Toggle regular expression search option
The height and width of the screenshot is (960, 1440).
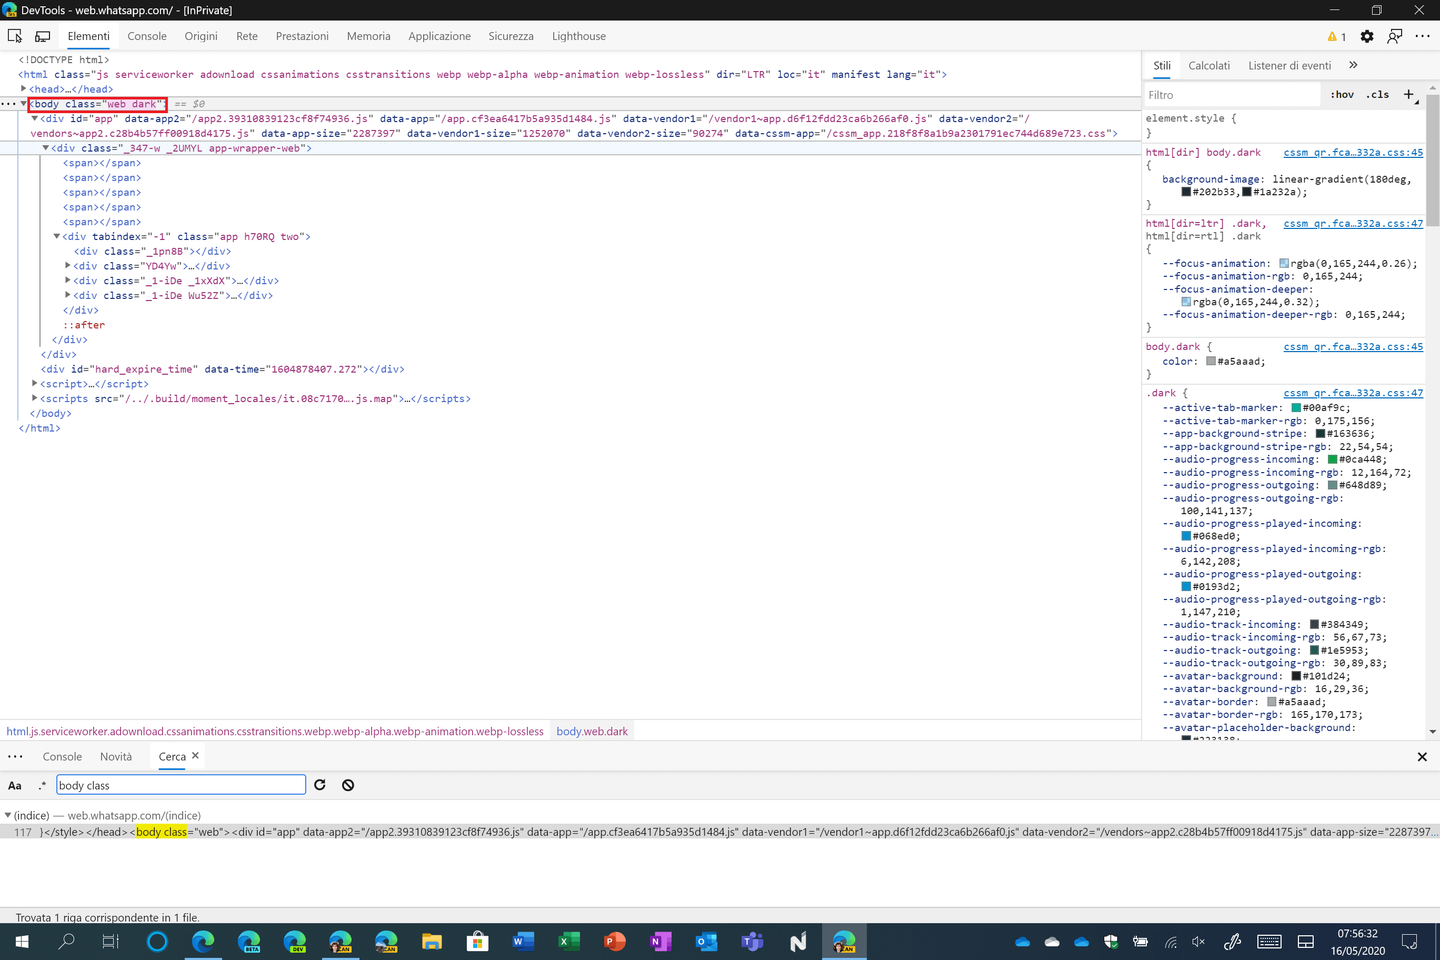42,785
